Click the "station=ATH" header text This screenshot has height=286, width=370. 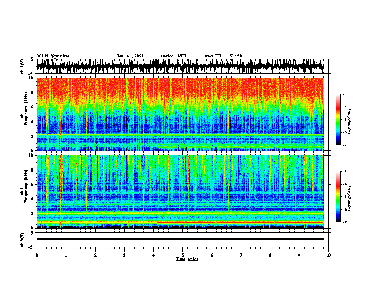pyautogui.click(x=173, y=56)
